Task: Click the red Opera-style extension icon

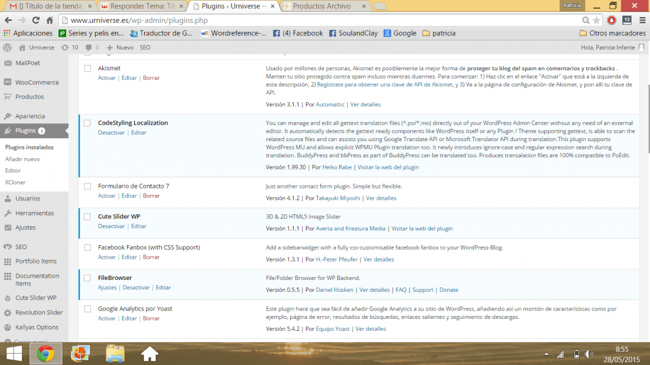Action: (612, 20)
